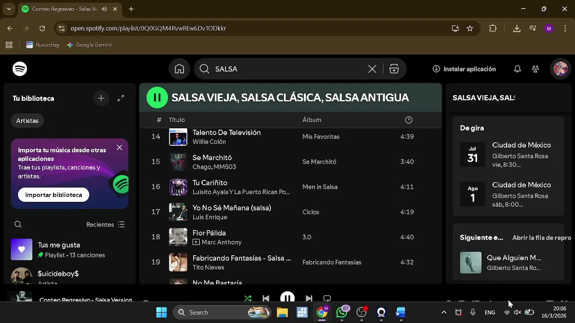This screenshot has height=323, width=575.
Task: Open artist link Marc Anthony
Action: pyautogui.click(x=221, y=242)
